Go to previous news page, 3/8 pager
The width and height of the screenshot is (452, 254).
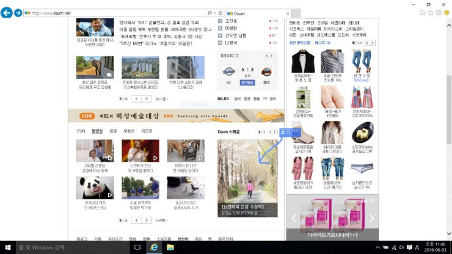(136, 99)
